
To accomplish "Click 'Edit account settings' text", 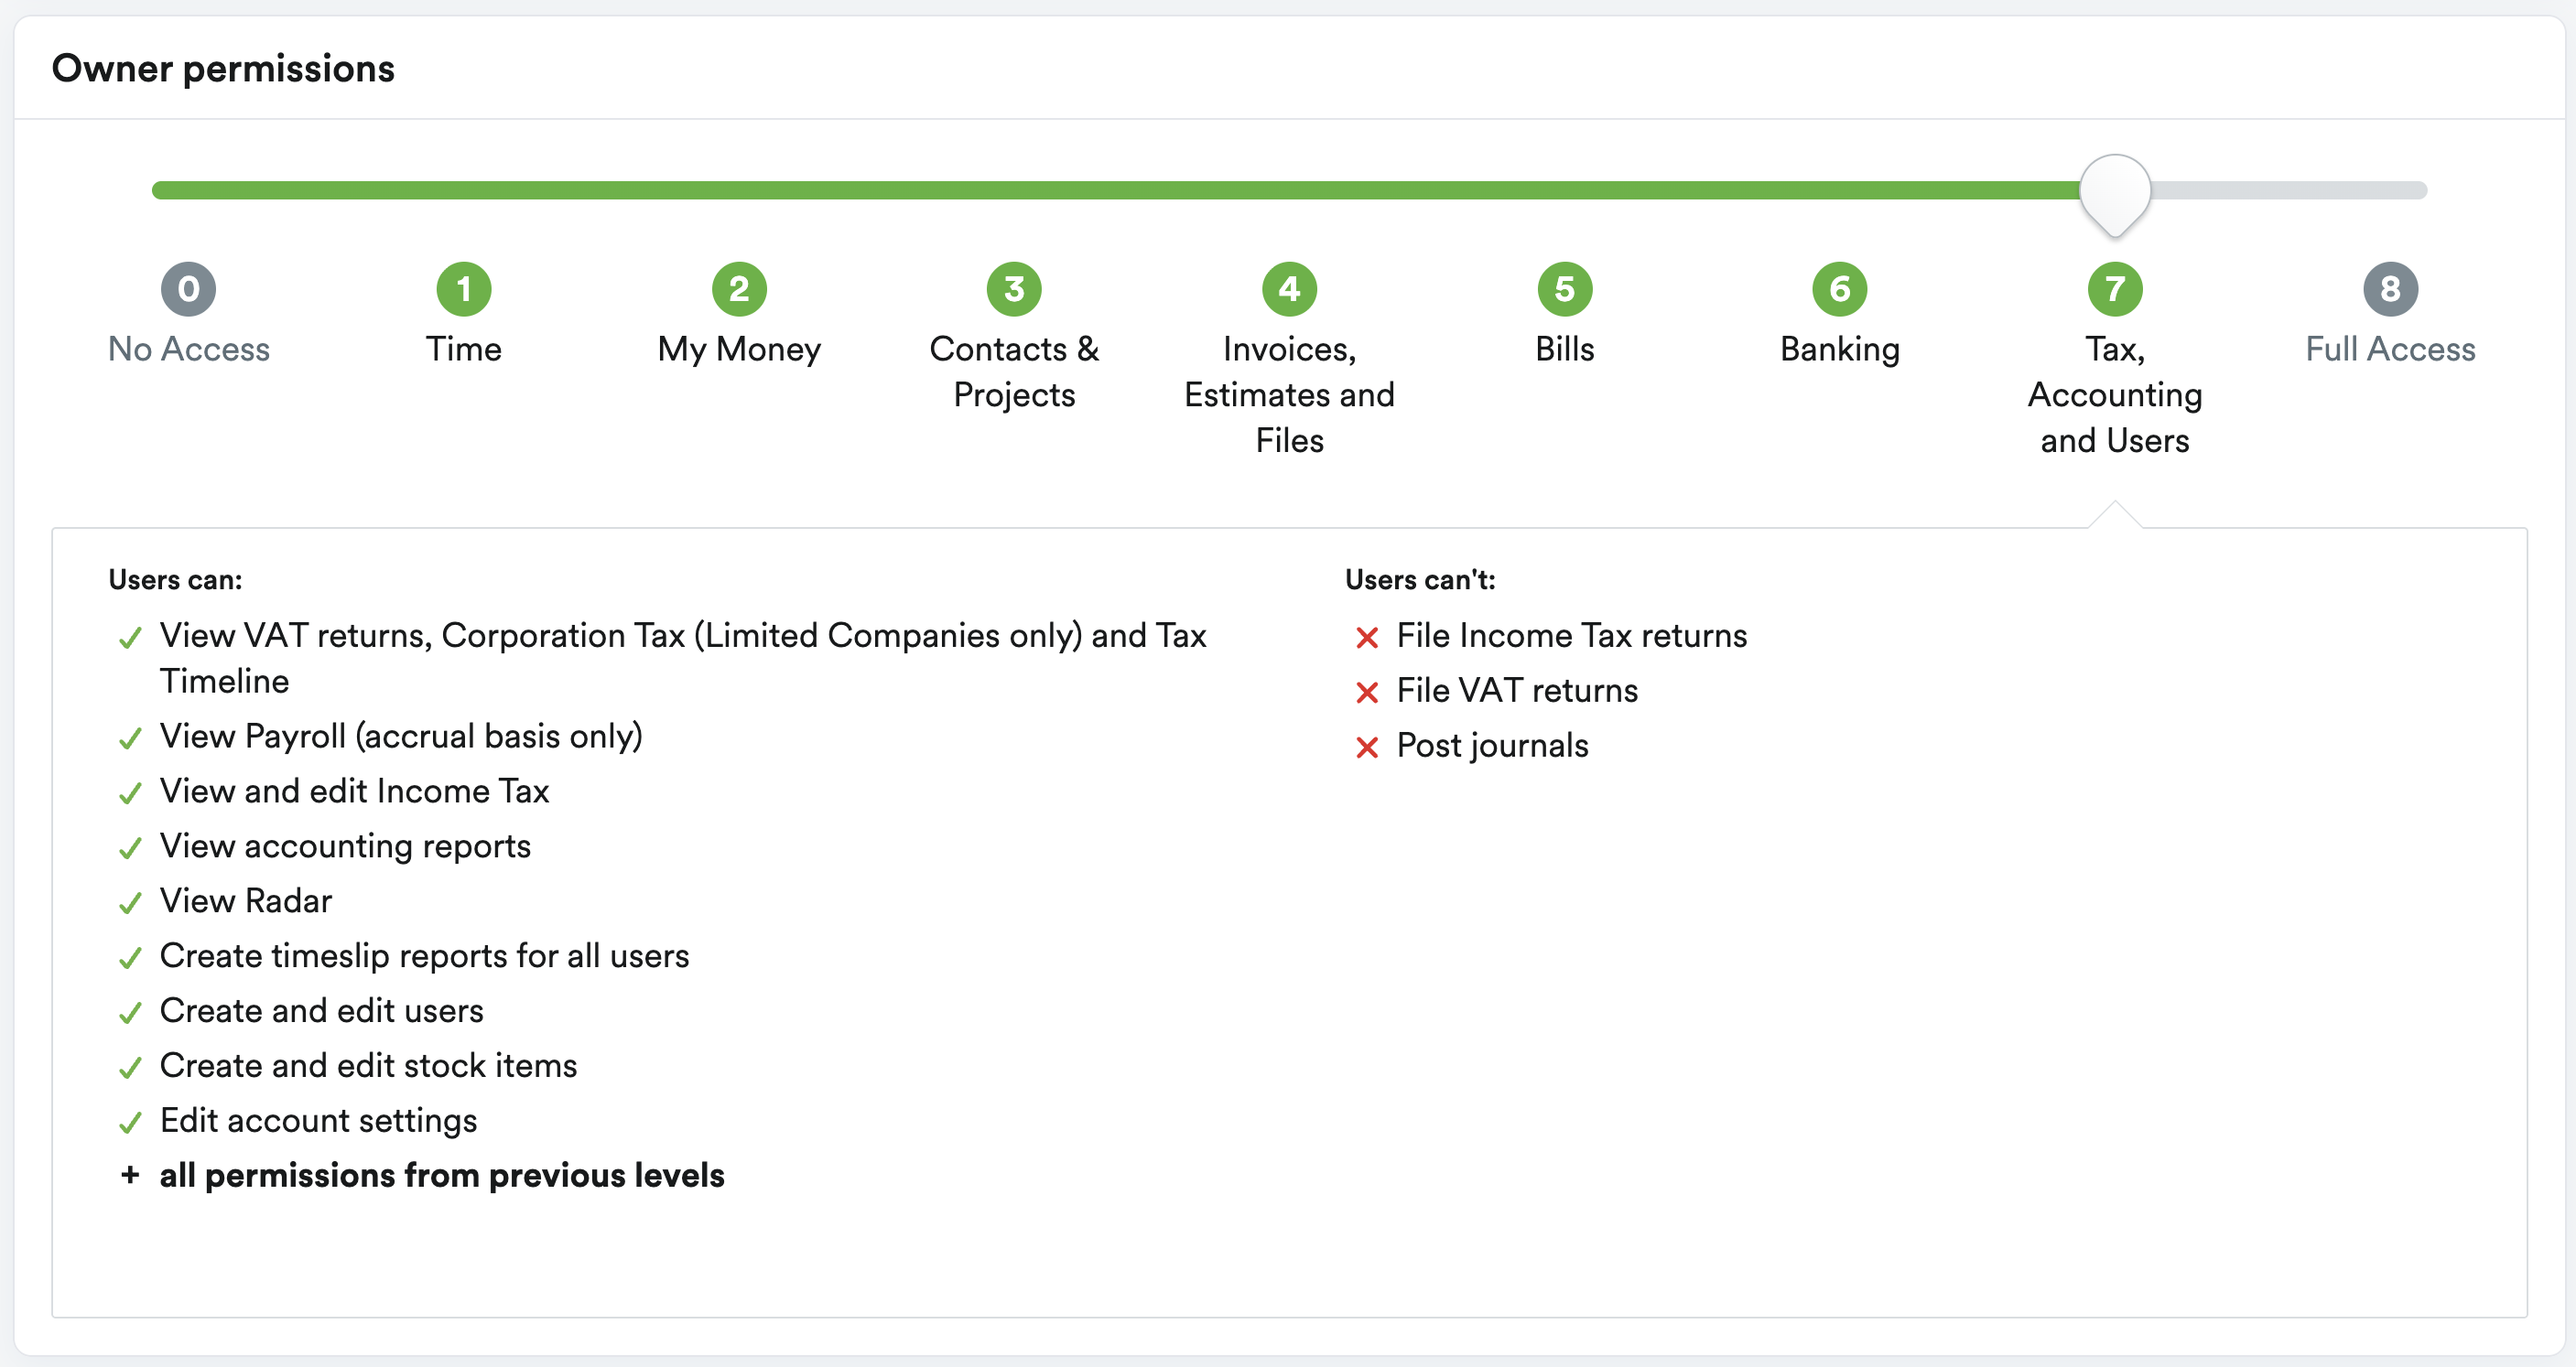I will pos(318,1121).
